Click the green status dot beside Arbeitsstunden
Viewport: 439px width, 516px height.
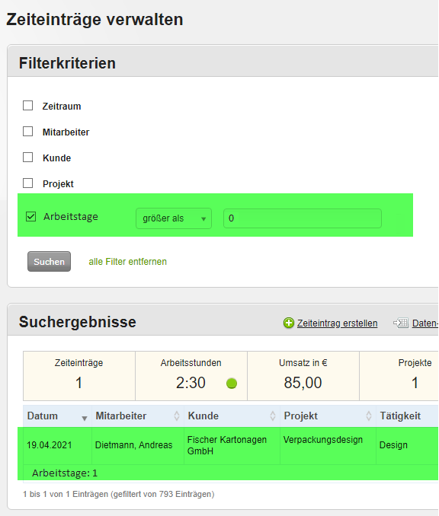tap(232, 383)
